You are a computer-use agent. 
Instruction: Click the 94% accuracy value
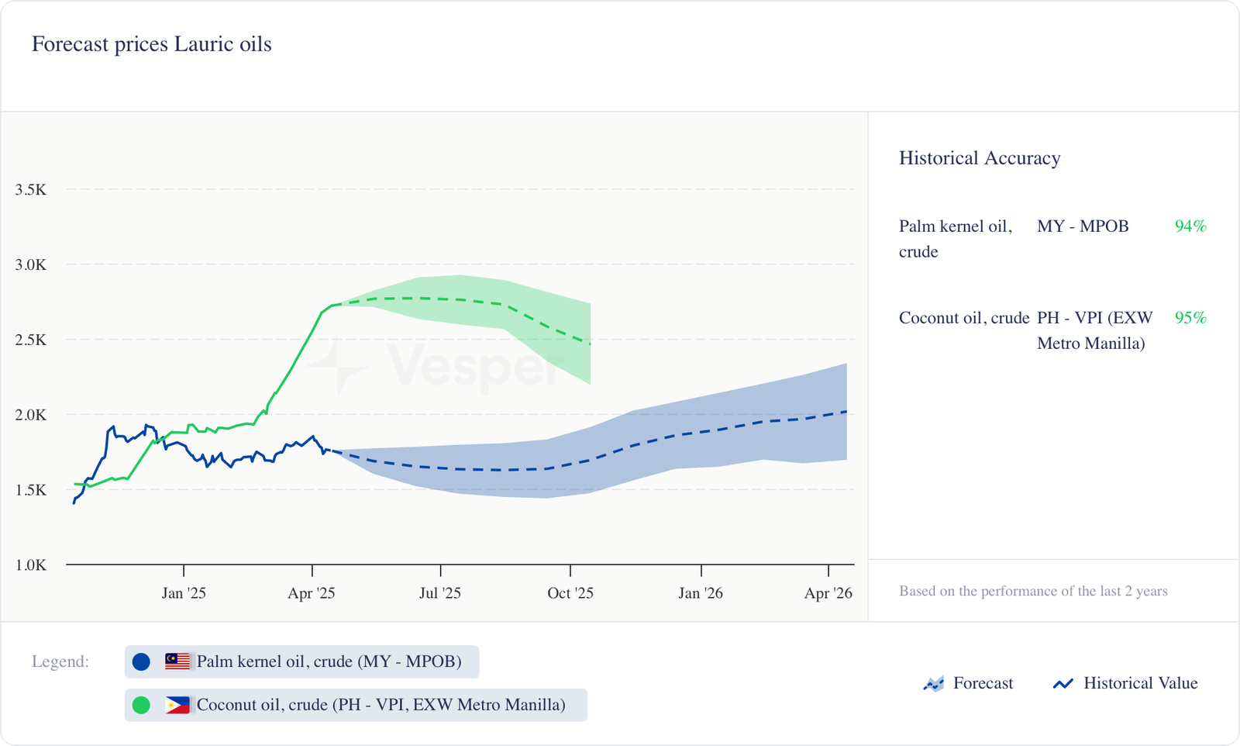tap(1190, 226)
